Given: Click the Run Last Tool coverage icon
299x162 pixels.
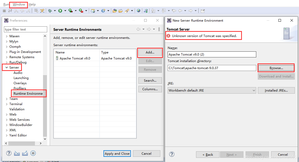Looking at the screenshot, I should pyautogui.click(x=71, y=11).
